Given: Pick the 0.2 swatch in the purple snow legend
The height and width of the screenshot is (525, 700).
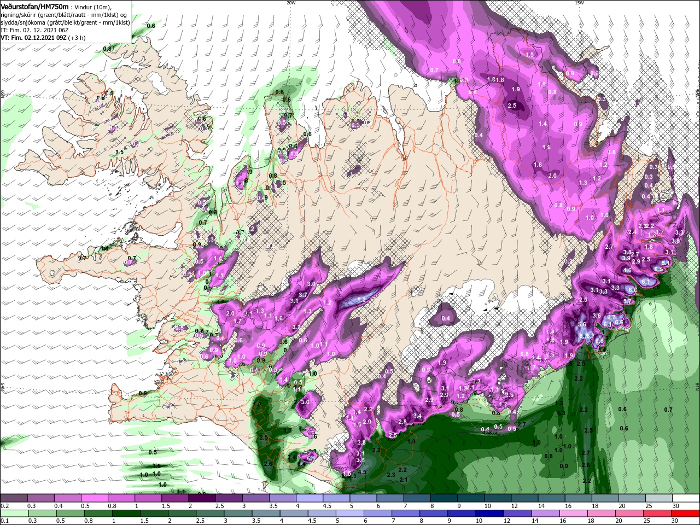Looking at the screenshot, I should click(14, 498).
